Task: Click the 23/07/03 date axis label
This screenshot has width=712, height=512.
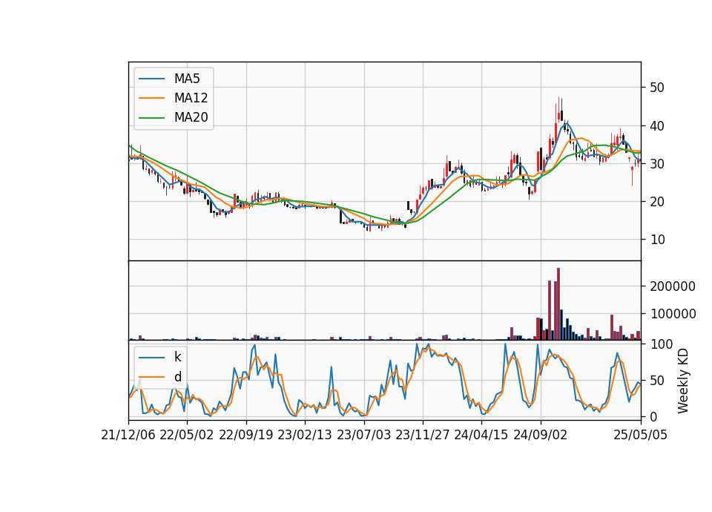Action: (363, 435)
